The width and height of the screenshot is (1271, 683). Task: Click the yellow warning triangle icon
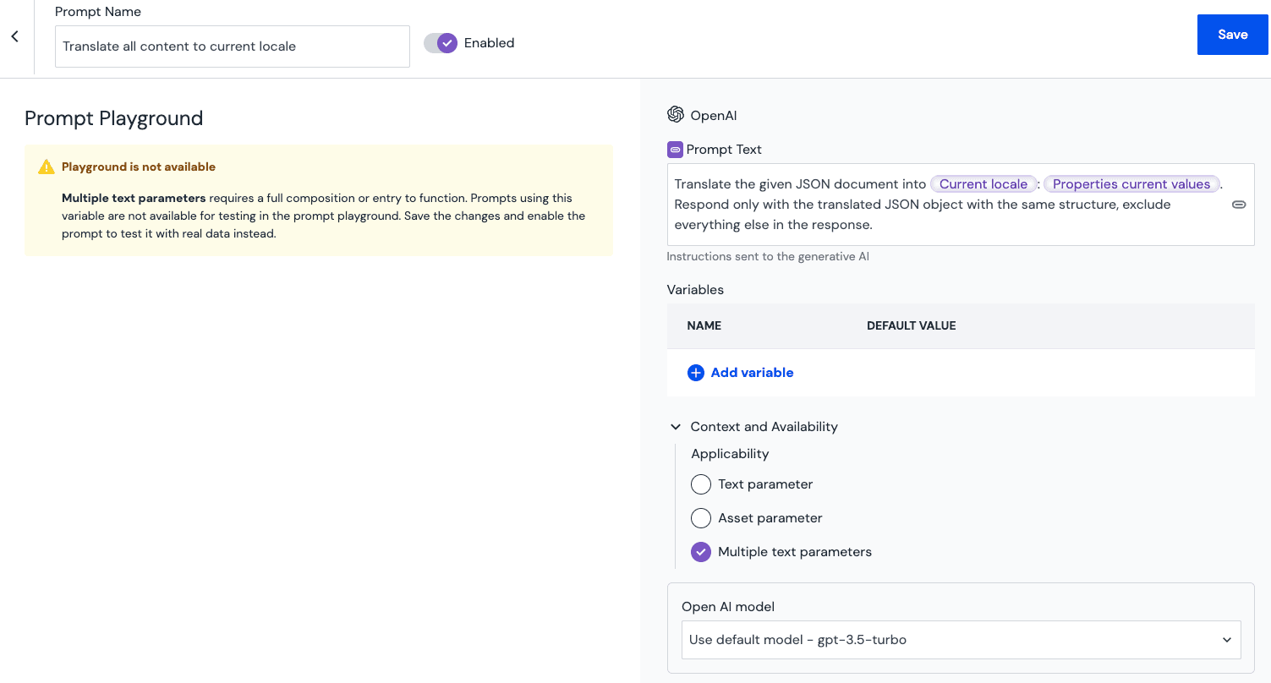(47, 167)
